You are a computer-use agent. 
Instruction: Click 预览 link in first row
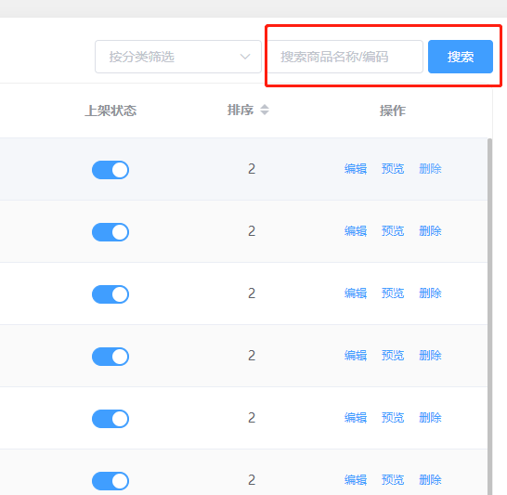click(x=393, y=169)
